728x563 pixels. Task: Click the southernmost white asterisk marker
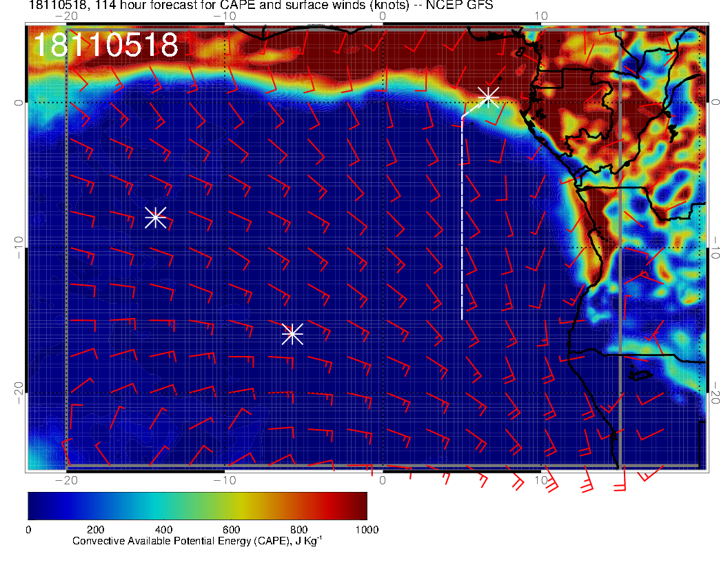pos(292,333)
